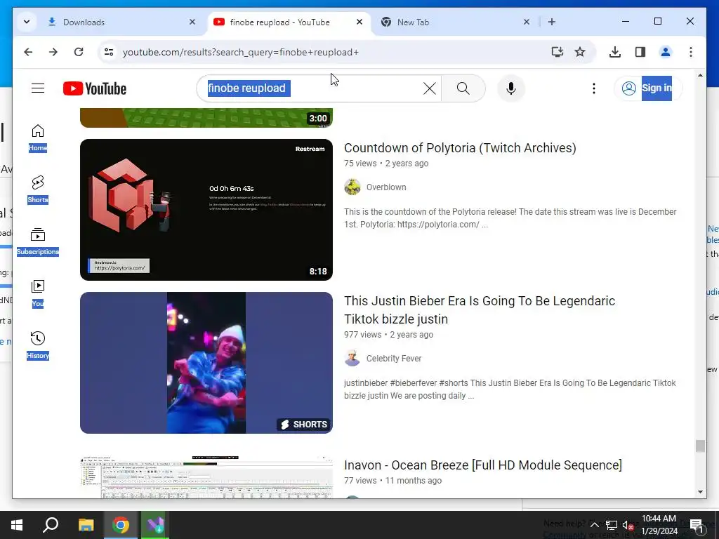The height and width of the screenshot is (539, 719).
Task: Visit the Celebrity Fever channel name
Action: click(x=394, y=359)
